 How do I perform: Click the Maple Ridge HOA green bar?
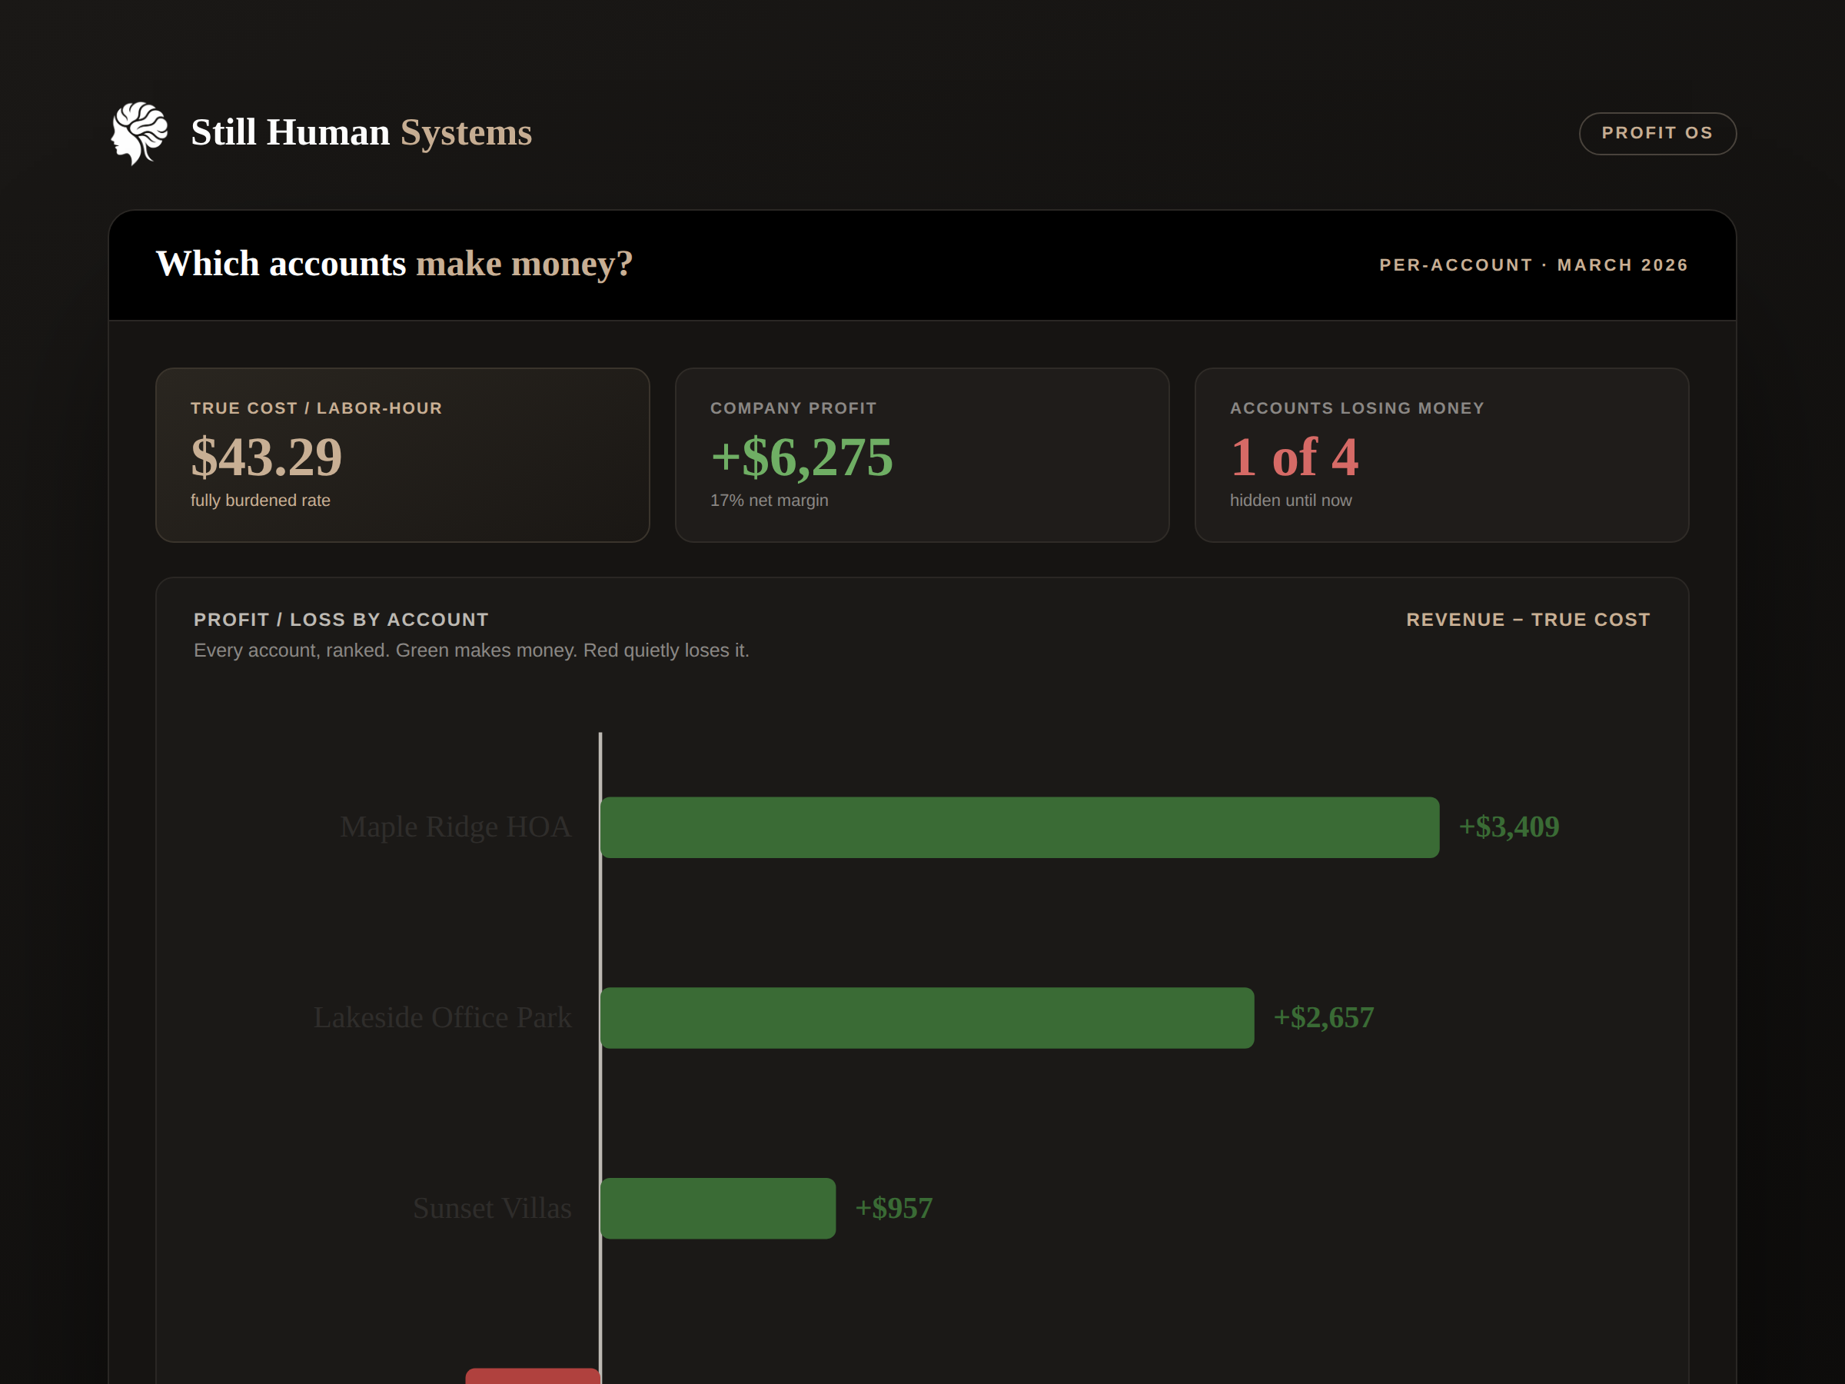pyautogui.click(x=1019, y=827)
